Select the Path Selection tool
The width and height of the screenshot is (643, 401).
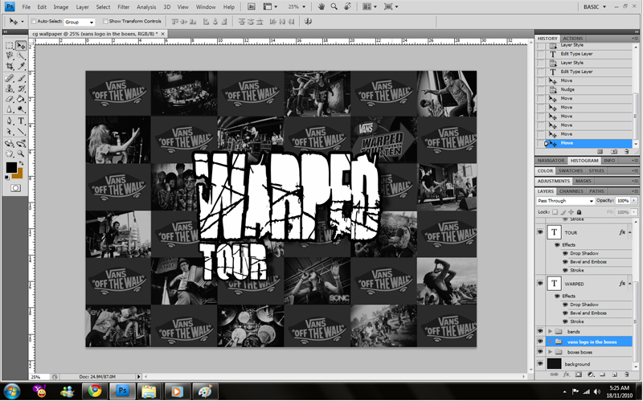tap(10, 132)
